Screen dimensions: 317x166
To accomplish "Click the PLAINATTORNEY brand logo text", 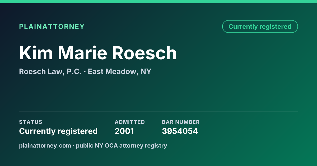I will 52,27.
